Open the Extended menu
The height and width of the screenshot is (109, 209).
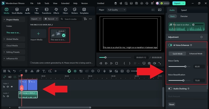click(x=65, y=3)
